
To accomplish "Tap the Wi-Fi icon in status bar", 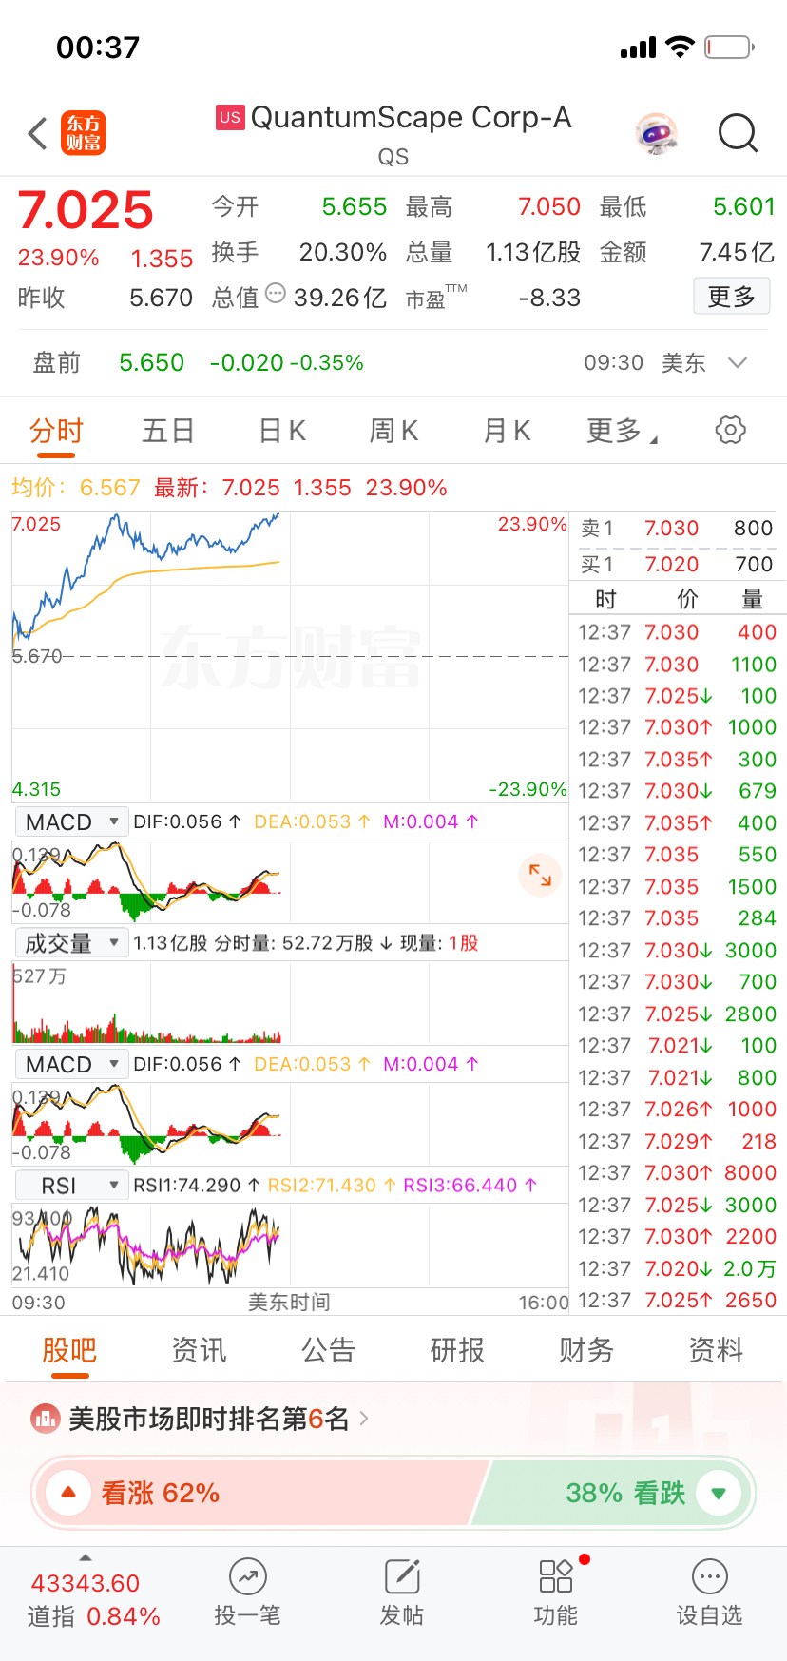I will pyautogui.click(x=680, y=47).
